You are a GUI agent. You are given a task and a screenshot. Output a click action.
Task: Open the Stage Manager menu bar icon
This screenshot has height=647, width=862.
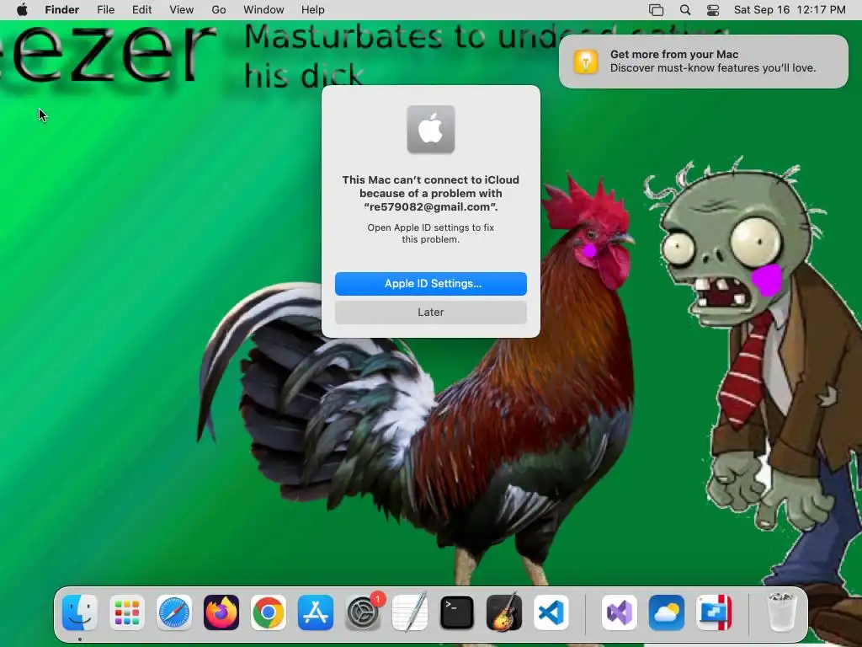656,10
